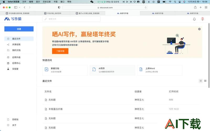
Task: Click the 新建文档 quick access card
Action: click(65, 70)
